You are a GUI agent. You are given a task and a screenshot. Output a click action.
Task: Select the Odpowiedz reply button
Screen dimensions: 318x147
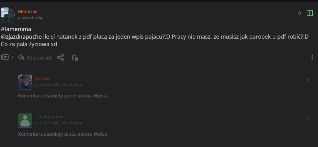[39, 58]
